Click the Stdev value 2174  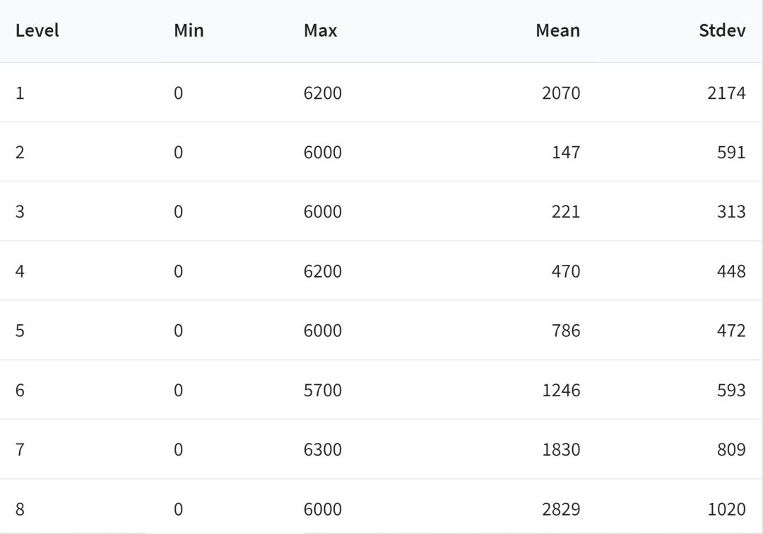(726, 93)
